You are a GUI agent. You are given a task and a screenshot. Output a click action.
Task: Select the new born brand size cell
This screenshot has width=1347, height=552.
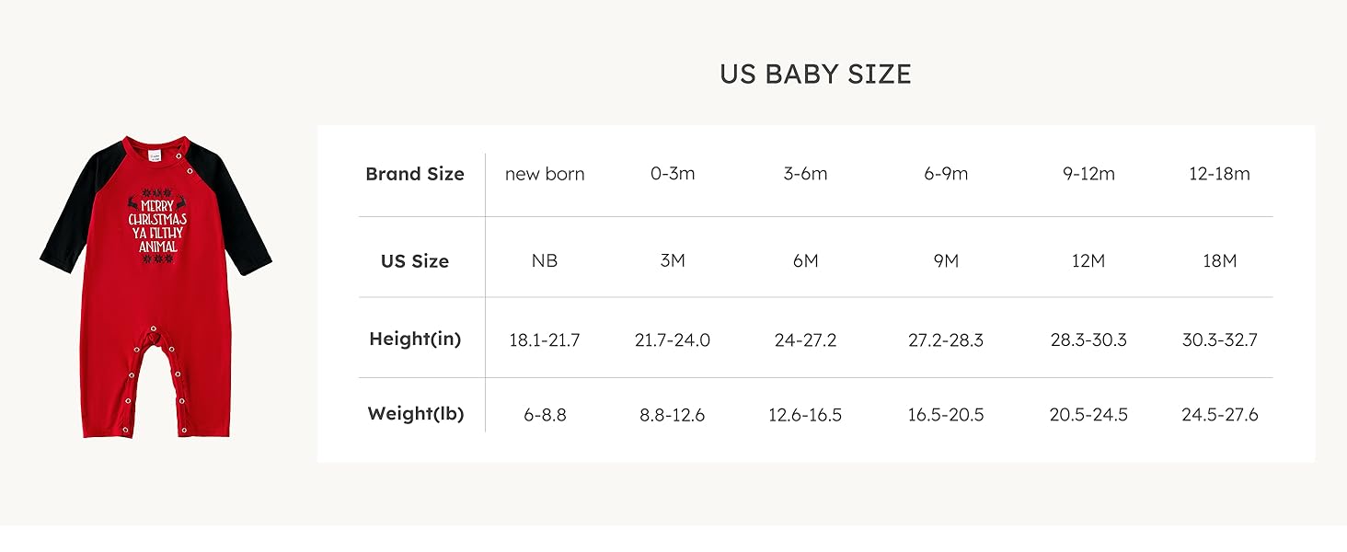[x=545, y=174]
